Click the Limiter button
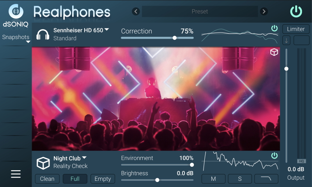Viewport: 312px width, 187px height. [296, 29]
